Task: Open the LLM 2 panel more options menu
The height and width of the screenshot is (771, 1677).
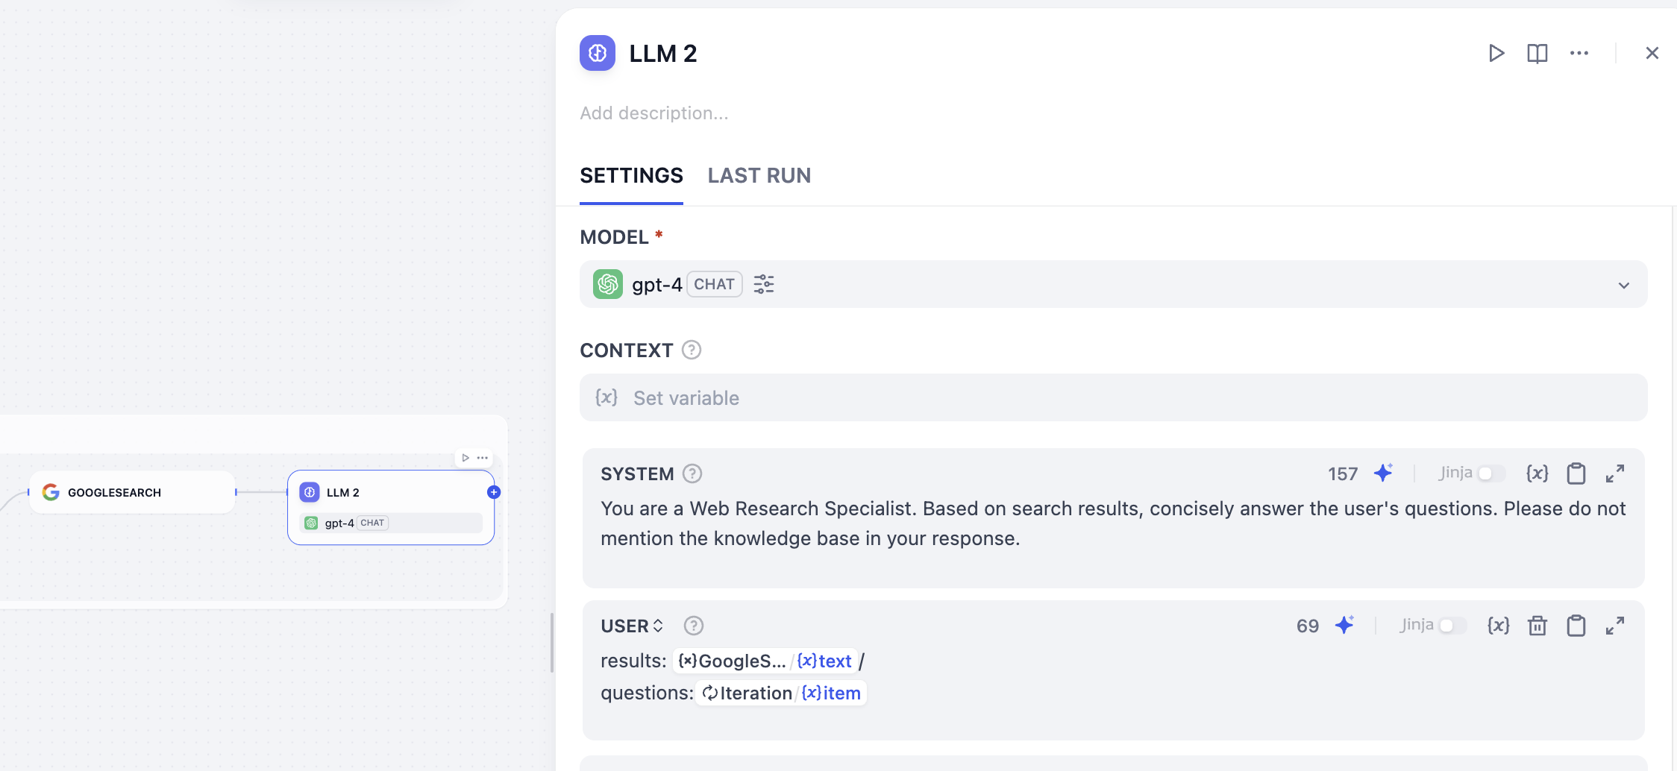Action: pyautogui.click(x=1579, y=53)
